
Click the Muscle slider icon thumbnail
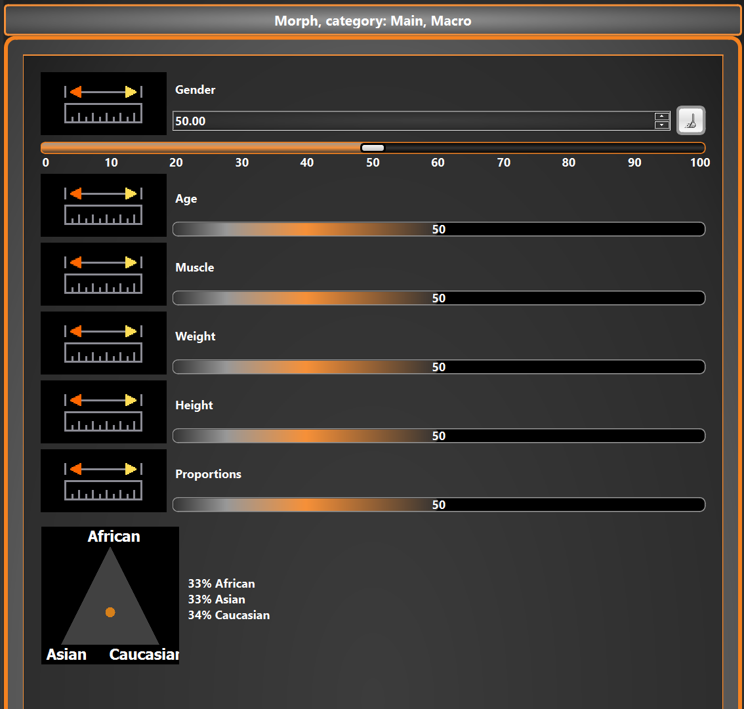tap(104, 274)
